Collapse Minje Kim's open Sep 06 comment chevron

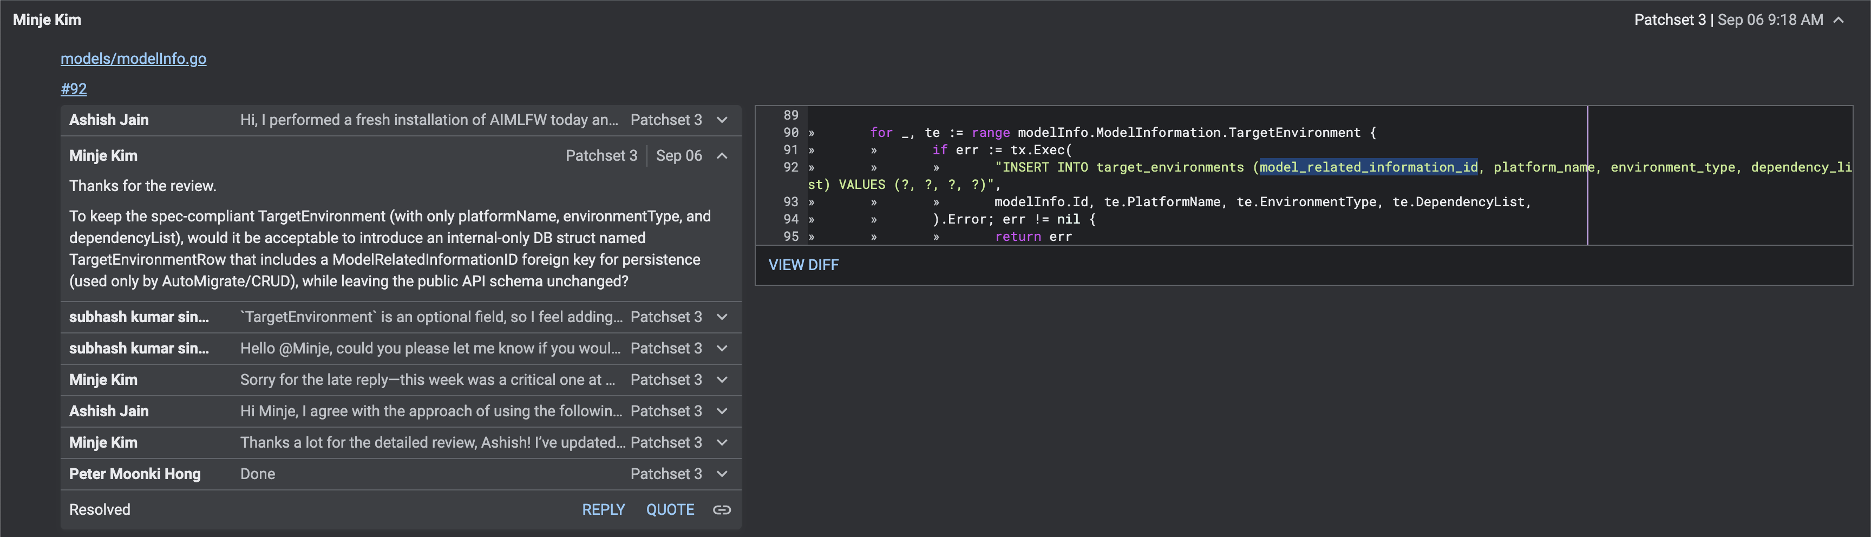pyautogui.click(x=722, y=155)
